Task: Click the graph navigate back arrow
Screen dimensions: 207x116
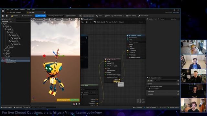Action: pyautogui.click(x=87, y=22)
